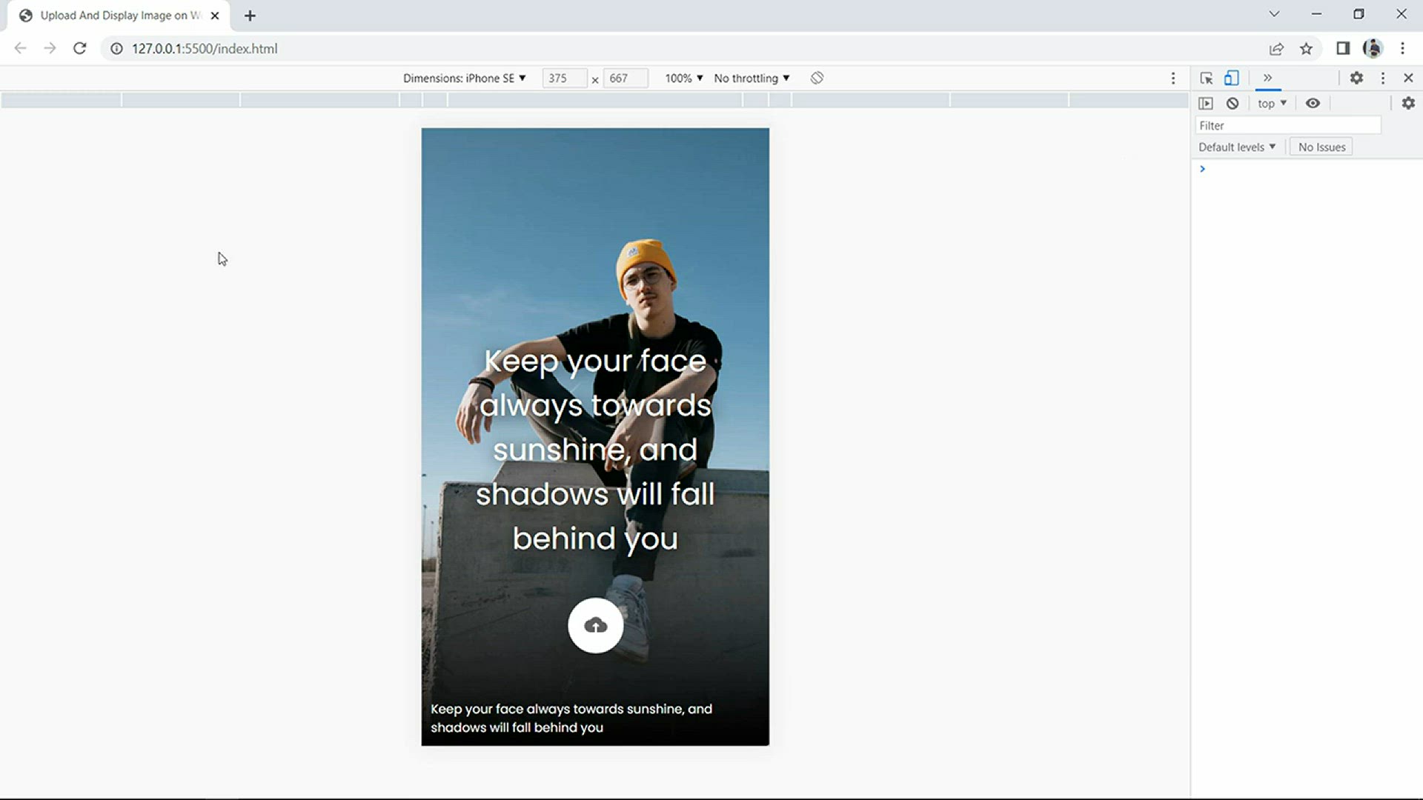
Task: Open the 100% zoom dropdown
Action: click(683, 78)
